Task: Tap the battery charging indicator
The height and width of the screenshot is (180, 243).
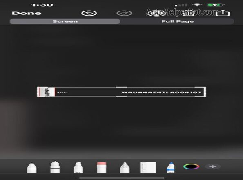Action: point(215,5)
